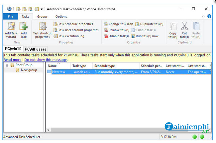Copy task(s) to clipboard

[x=173, y=30]
